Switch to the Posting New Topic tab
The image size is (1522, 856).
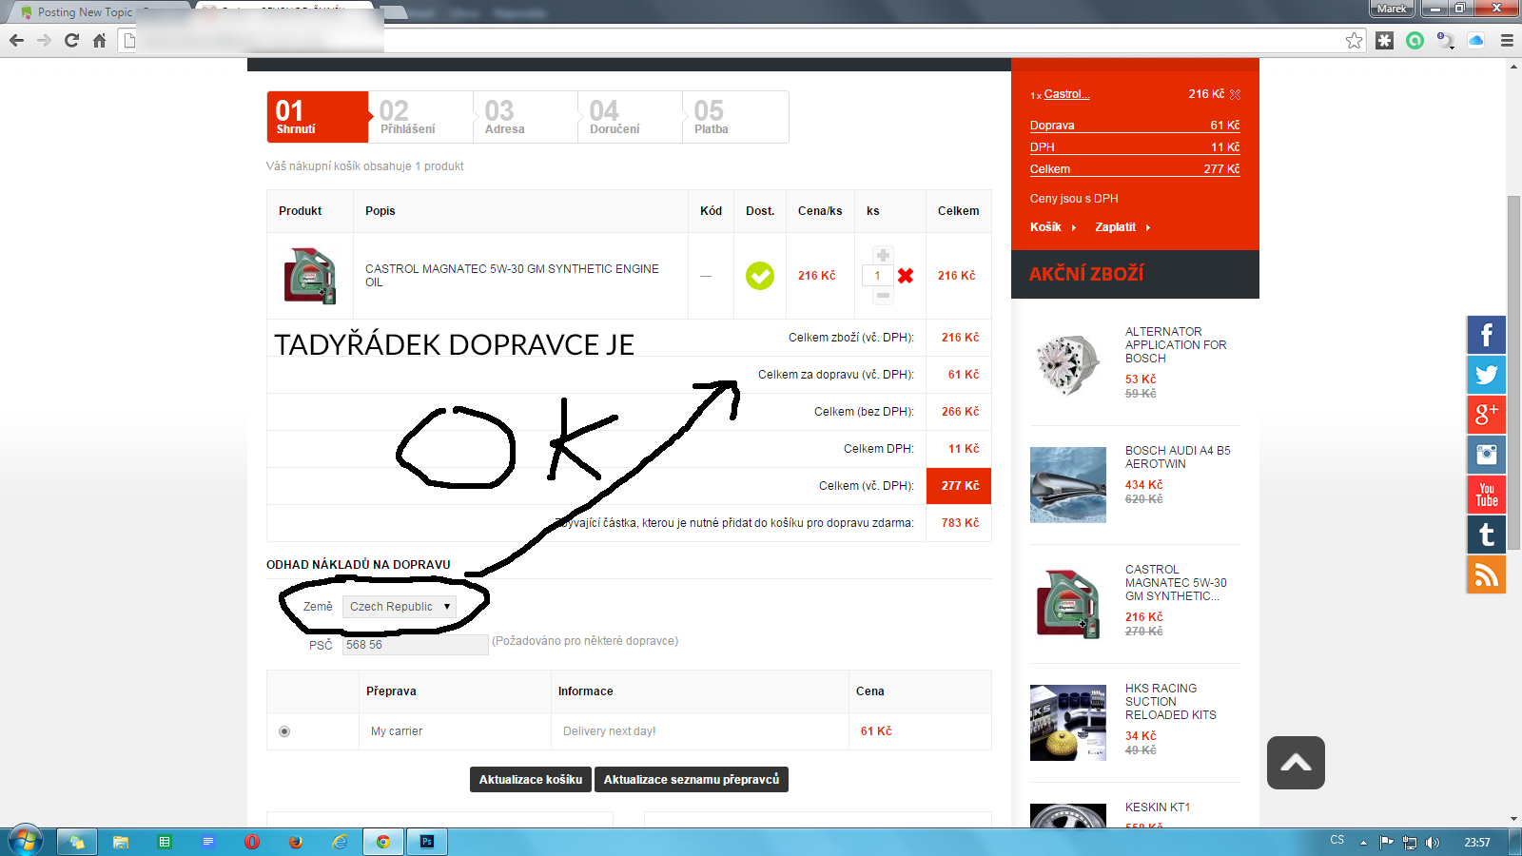coord(86,12)
